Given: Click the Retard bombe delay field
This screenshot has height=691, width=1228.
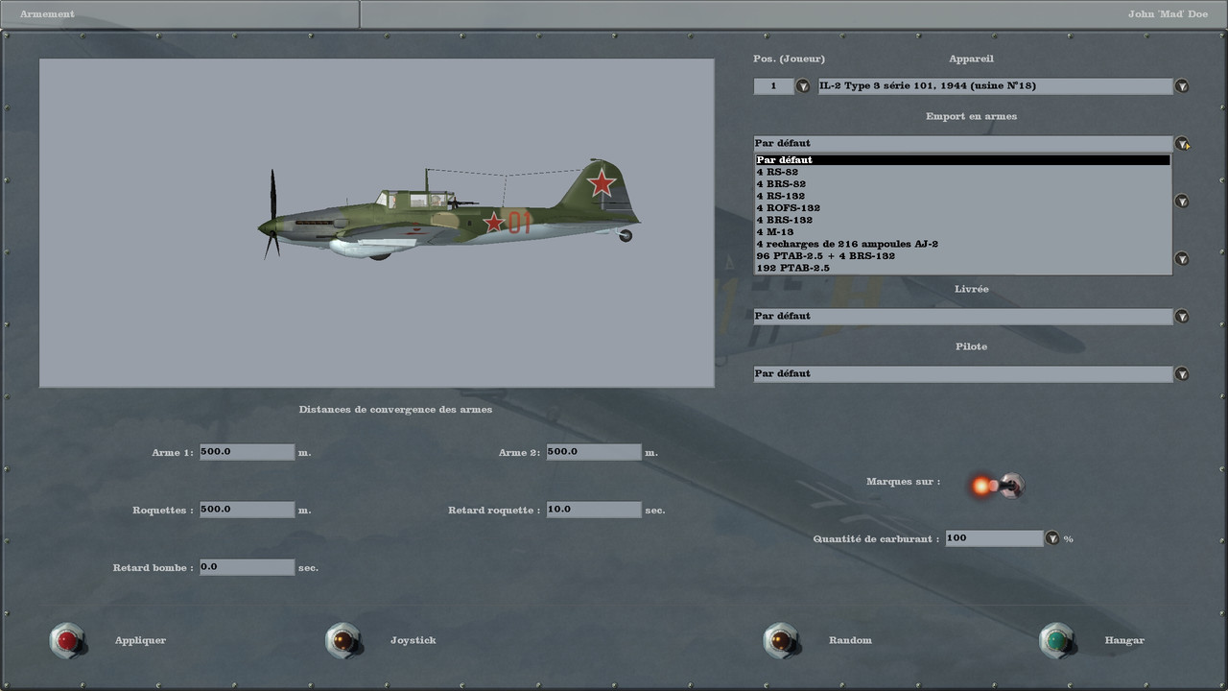Looking at the screenshot, I should [x=247, y=567].
